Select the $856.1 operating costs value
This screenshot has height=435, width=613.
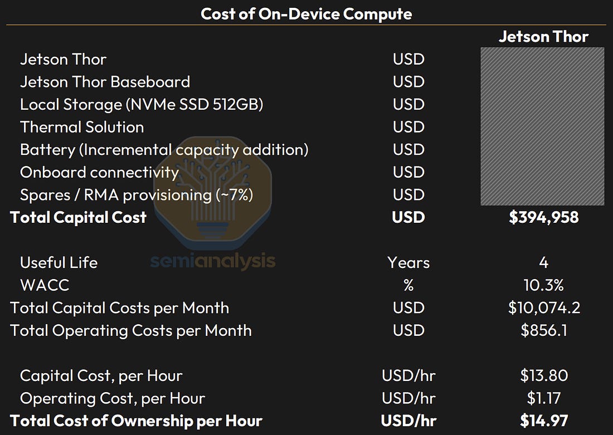pyautogui.click(x=544, y=330)
